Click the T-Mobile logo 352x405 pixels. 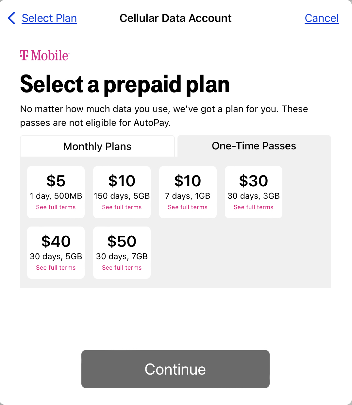click(44, 56)
